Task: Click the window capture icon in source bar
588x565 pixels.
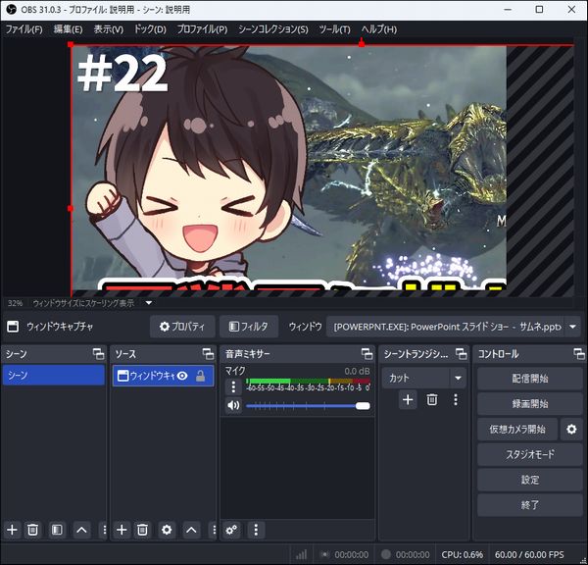Action: pyautogui.click(x=13, y=327)
